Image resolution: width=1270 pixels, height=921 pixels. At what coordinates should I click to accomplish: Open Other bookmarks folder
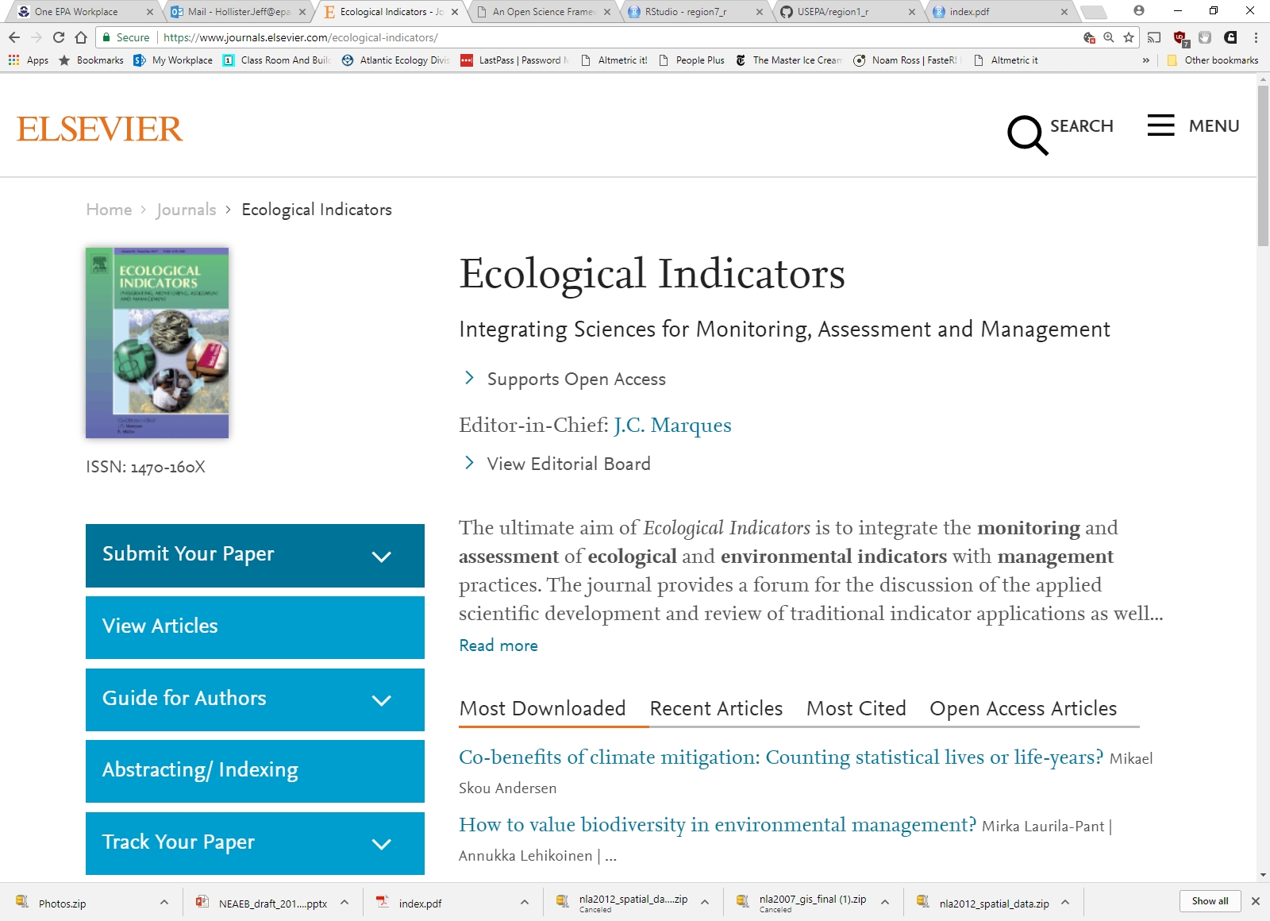1213,60
